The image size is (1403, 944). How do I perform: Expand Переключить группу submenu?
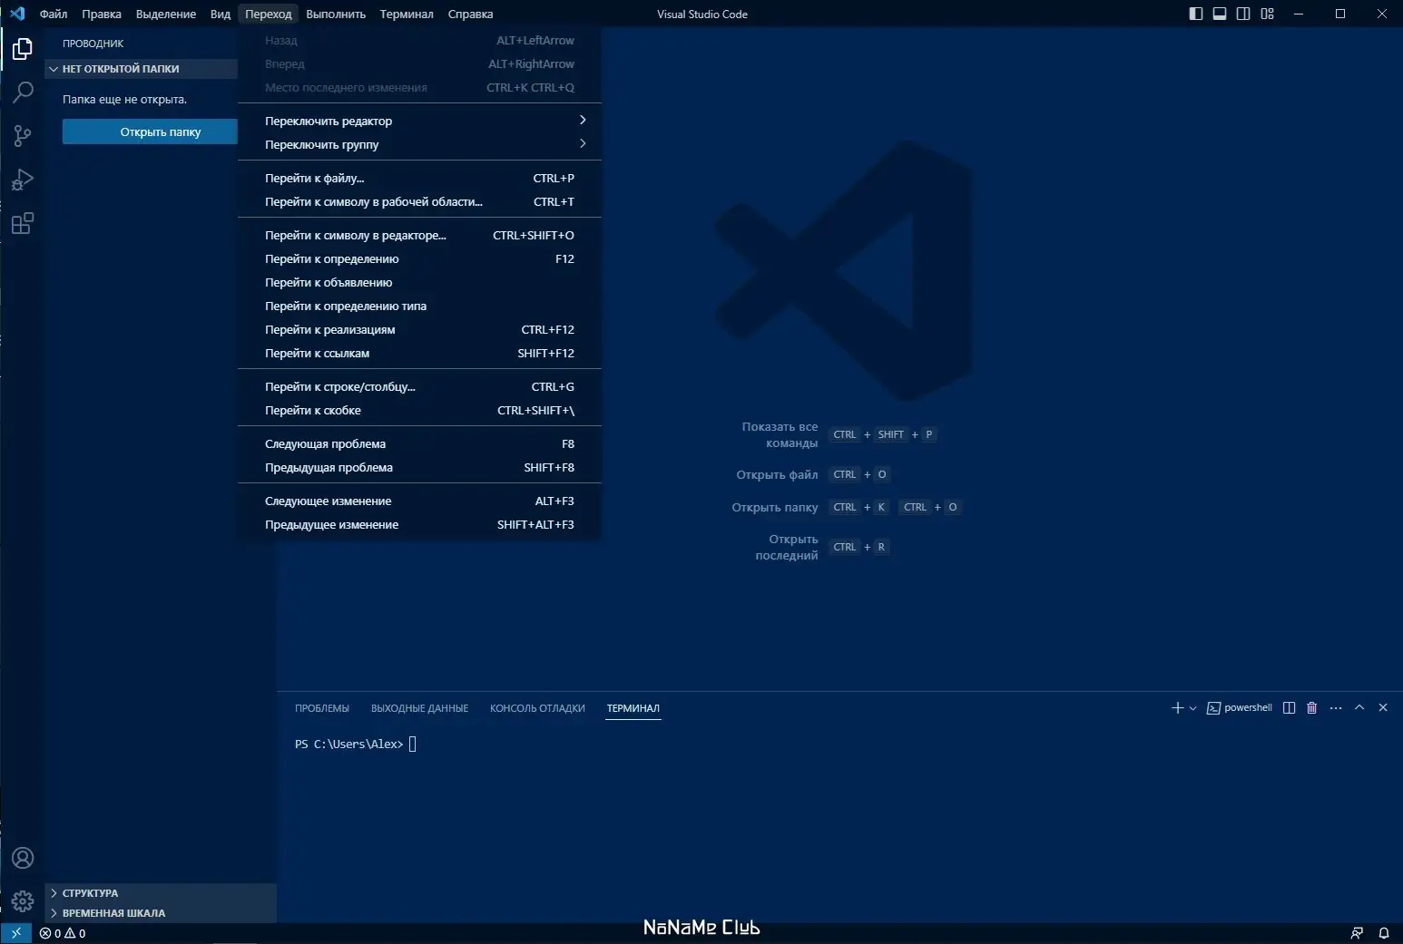tap(419, 144)
